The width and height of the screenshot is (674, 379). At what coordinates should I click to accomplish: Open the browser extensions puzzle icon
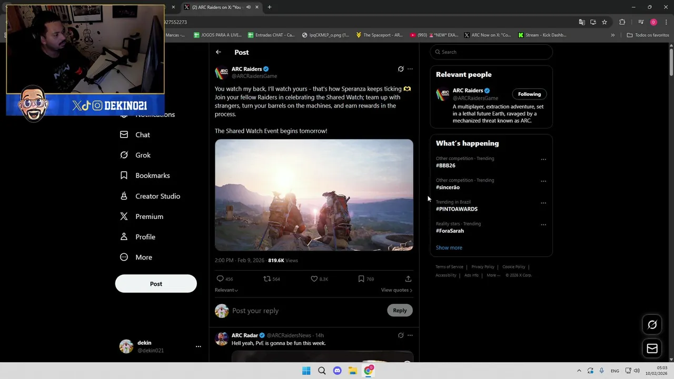(622, 22)
